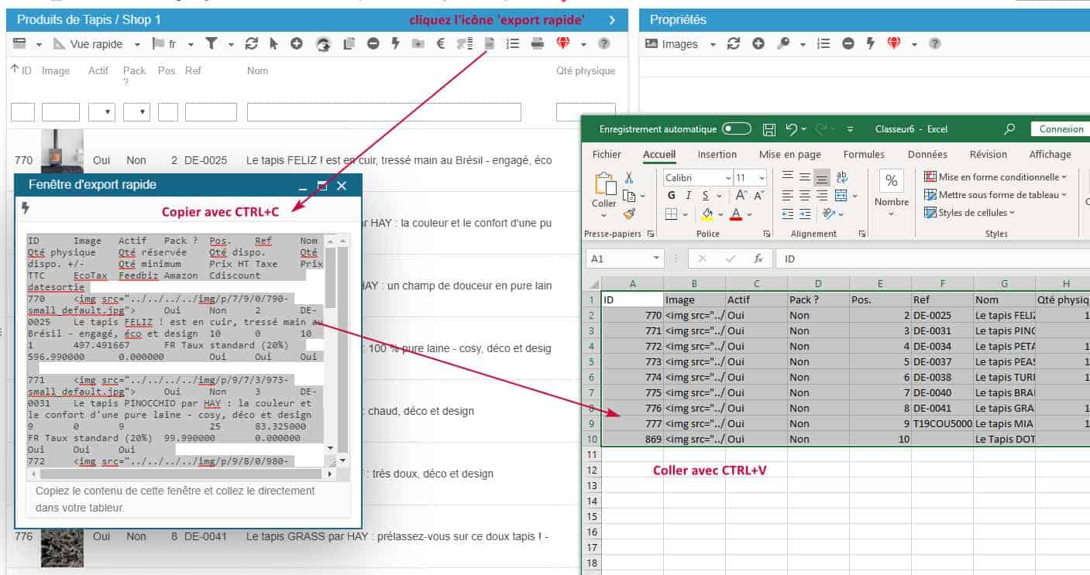Click the printer icon in products toolbar
The height and width of the screenshot is (575, 1090).
[x=537, y=44]
